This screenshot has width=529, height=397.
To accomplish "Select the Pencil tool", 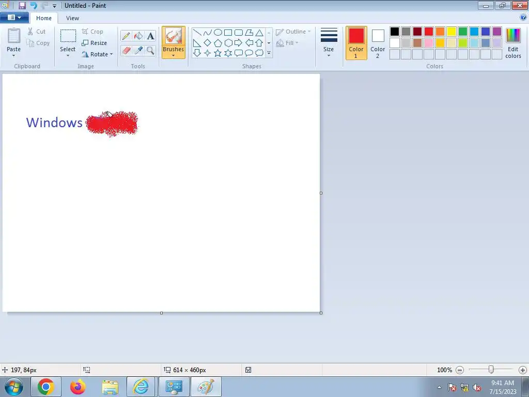I will coord(126,36).
